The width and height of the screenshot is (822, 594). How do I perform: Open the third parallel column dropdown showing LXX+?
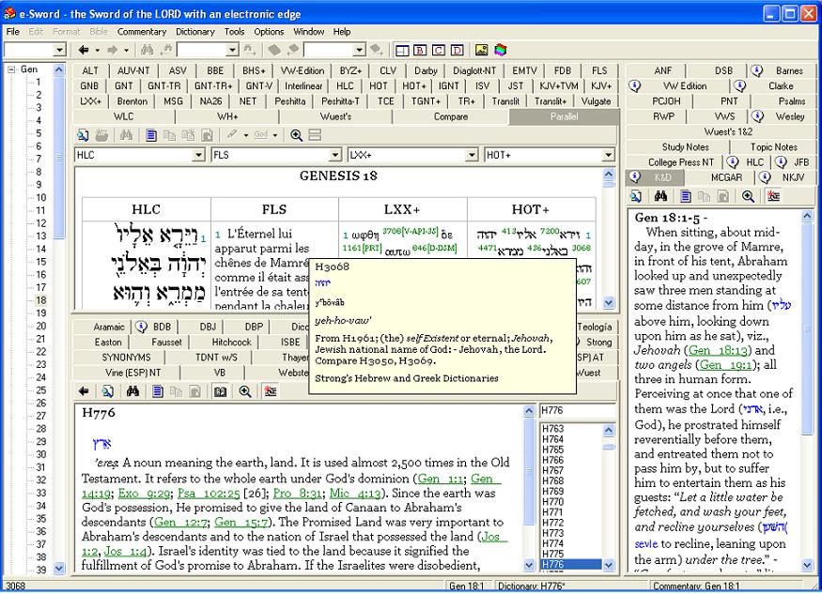[472, 155]
